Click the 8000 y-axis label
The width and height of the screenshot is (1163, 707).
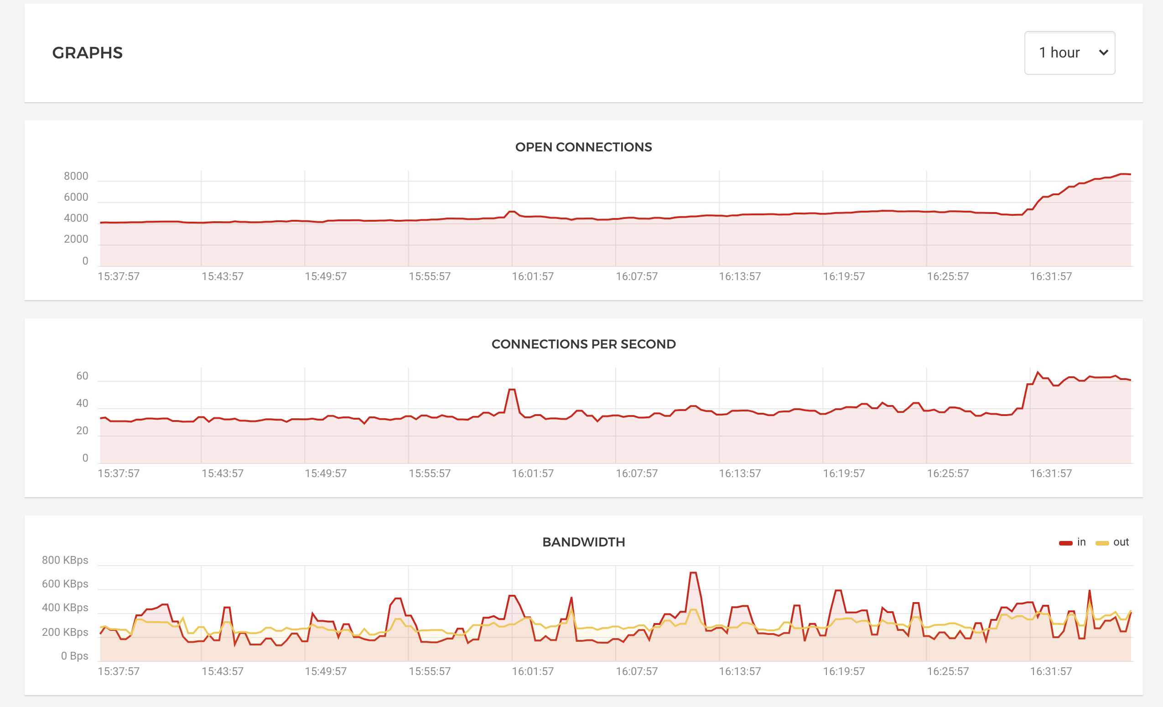pyautogui.click(x=76, y=176)
